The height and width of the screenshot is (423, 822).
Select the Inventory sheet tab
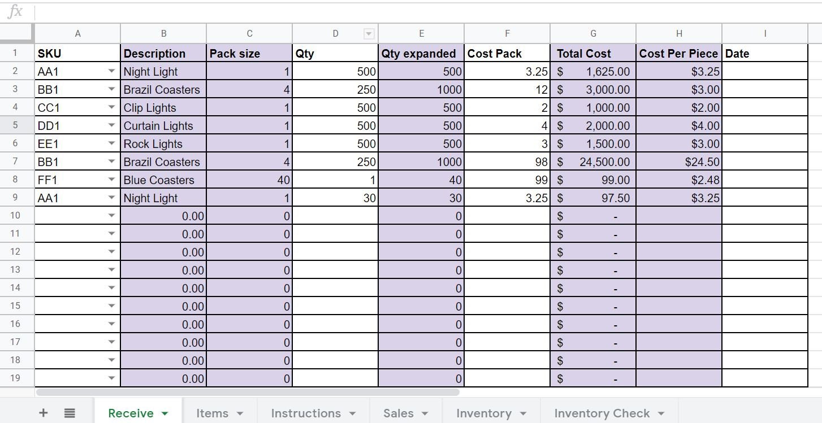coord(483,413)
